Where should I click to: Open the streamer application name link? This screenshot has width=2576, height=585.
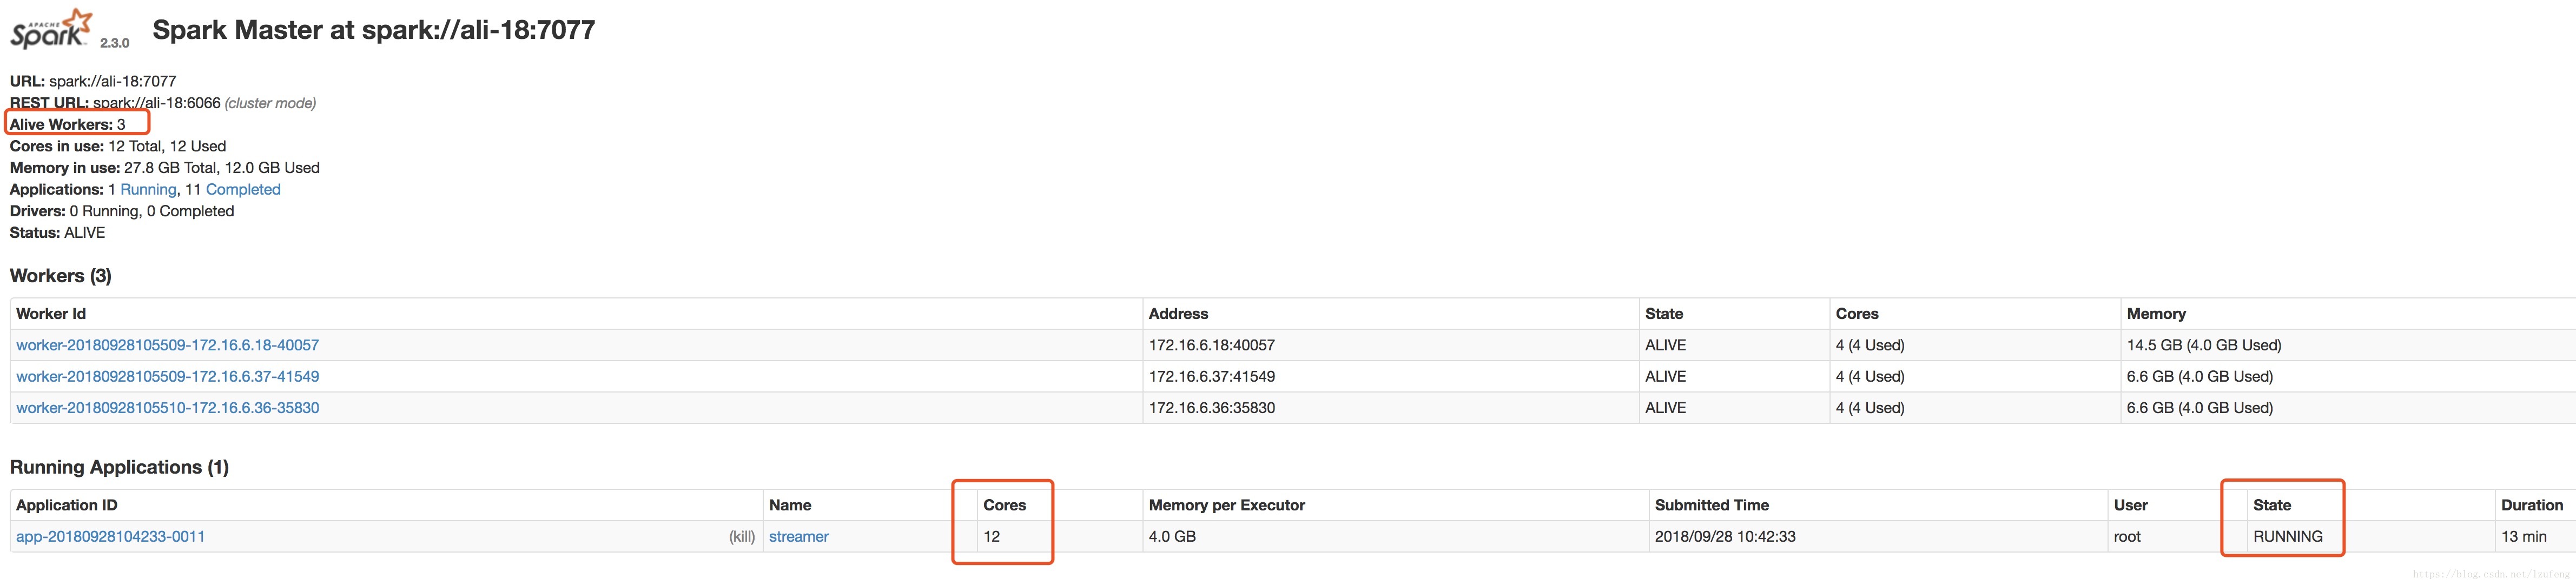click(x=798, y=536)
